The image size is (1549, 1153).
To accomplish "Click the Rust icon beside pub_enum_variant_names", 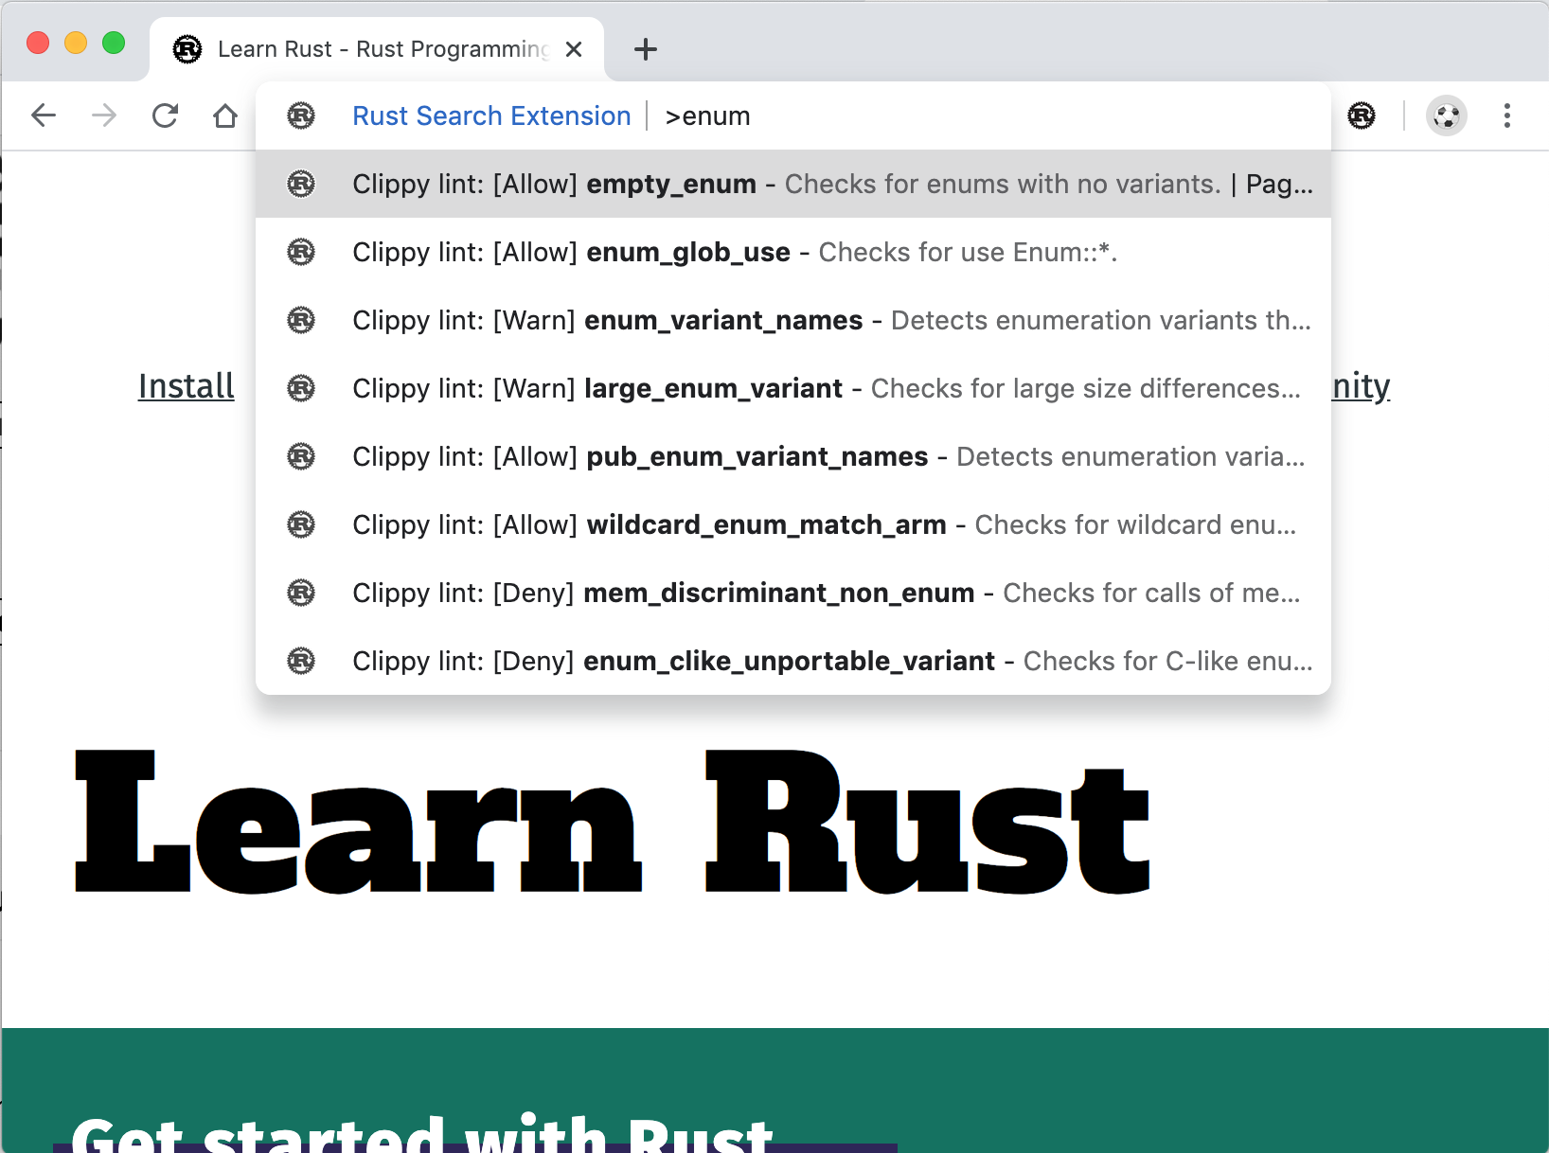I will click(301, 456).
